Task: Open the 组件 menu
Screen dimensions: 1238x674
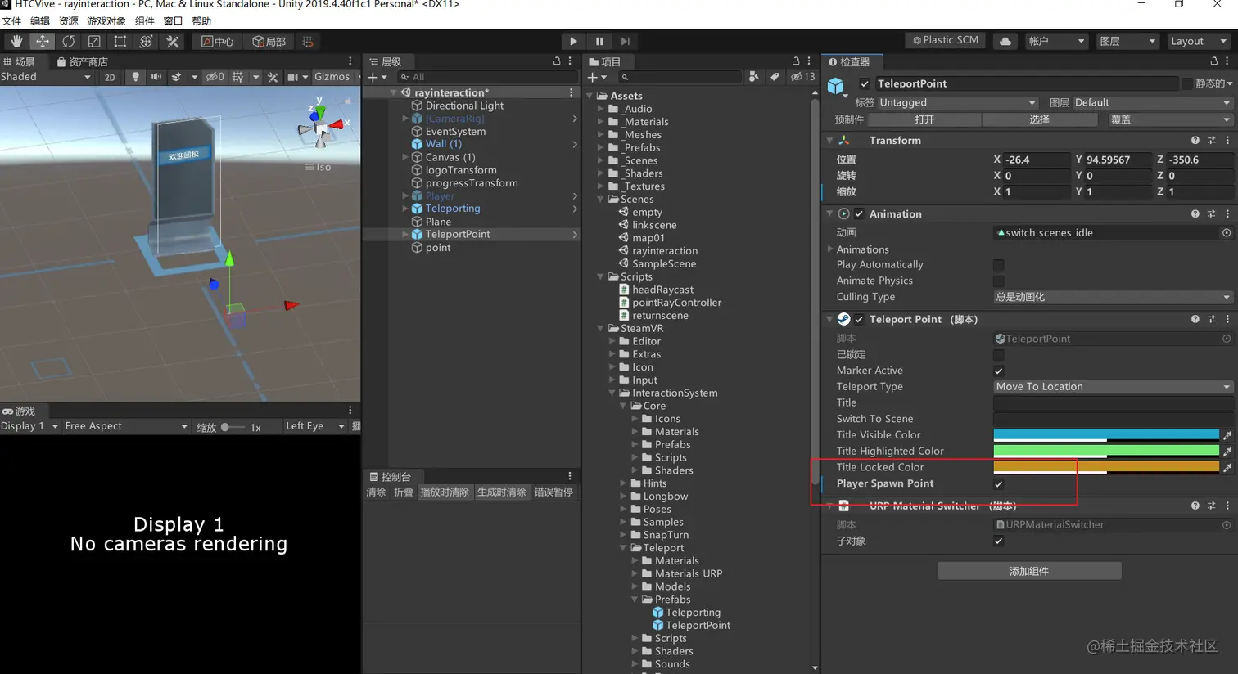Action: point(144,20)
